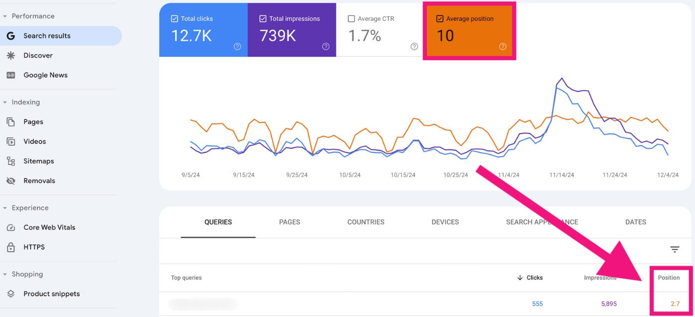This screenshot has width=695, height=317.
Task: Click help icon on Total impressions card
Action: (x=326, y=47)
